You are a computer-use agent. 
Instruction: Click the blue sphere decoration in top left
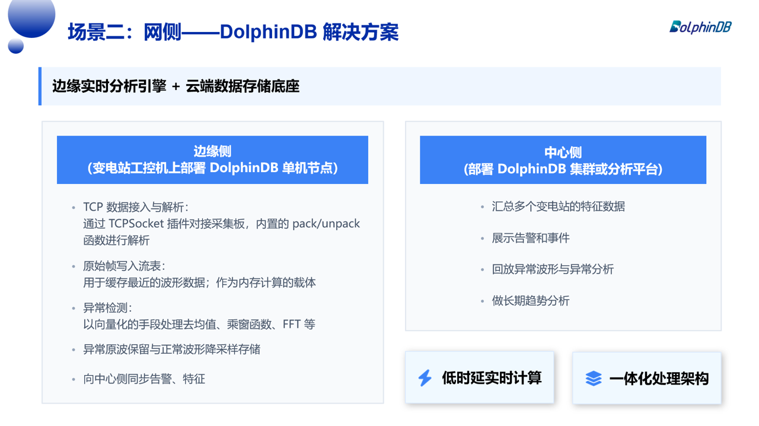pyautogui.click(x=31, y=17)
